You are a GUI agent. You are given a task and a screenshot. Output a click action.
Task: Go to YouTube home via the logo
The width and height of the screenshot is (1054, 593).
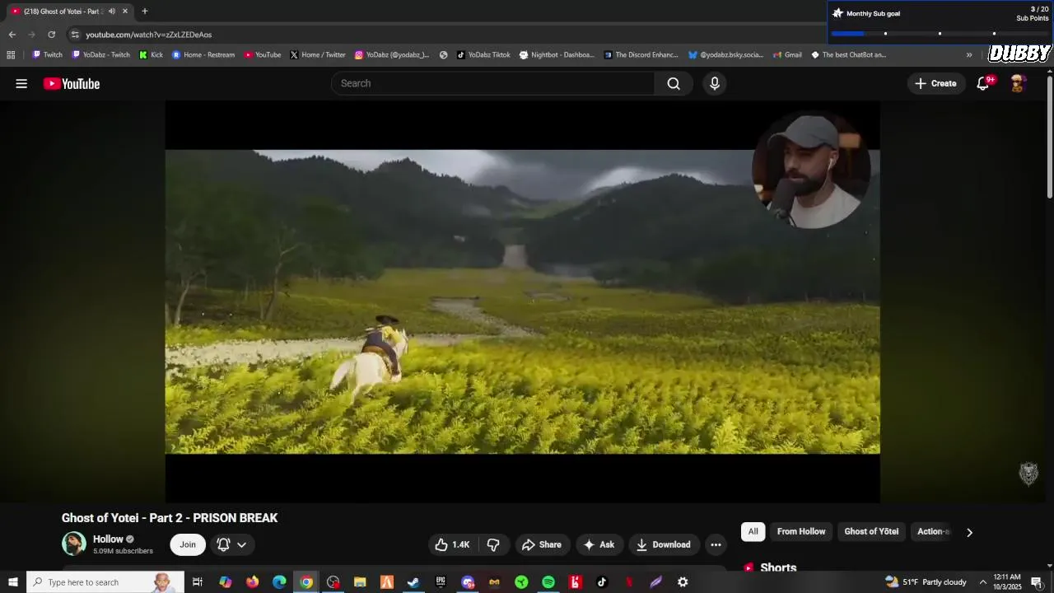pos(72,83)
